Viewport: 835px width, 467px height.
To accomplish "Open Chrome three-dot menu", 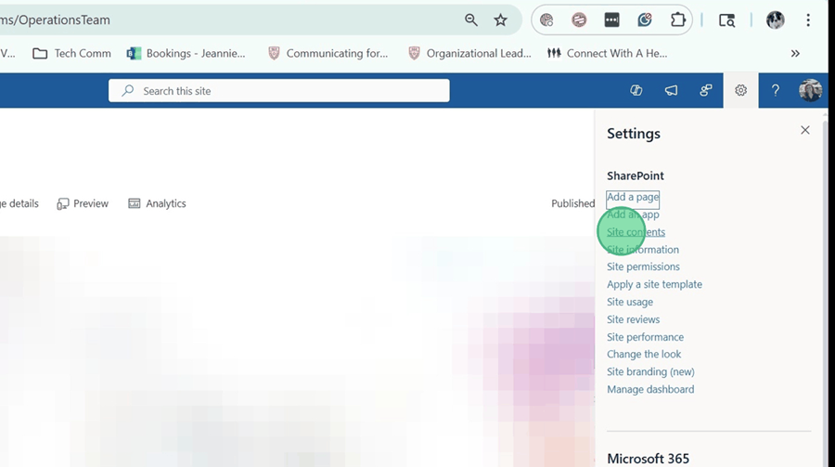I will pyautogui.click(x=808, y=19).
